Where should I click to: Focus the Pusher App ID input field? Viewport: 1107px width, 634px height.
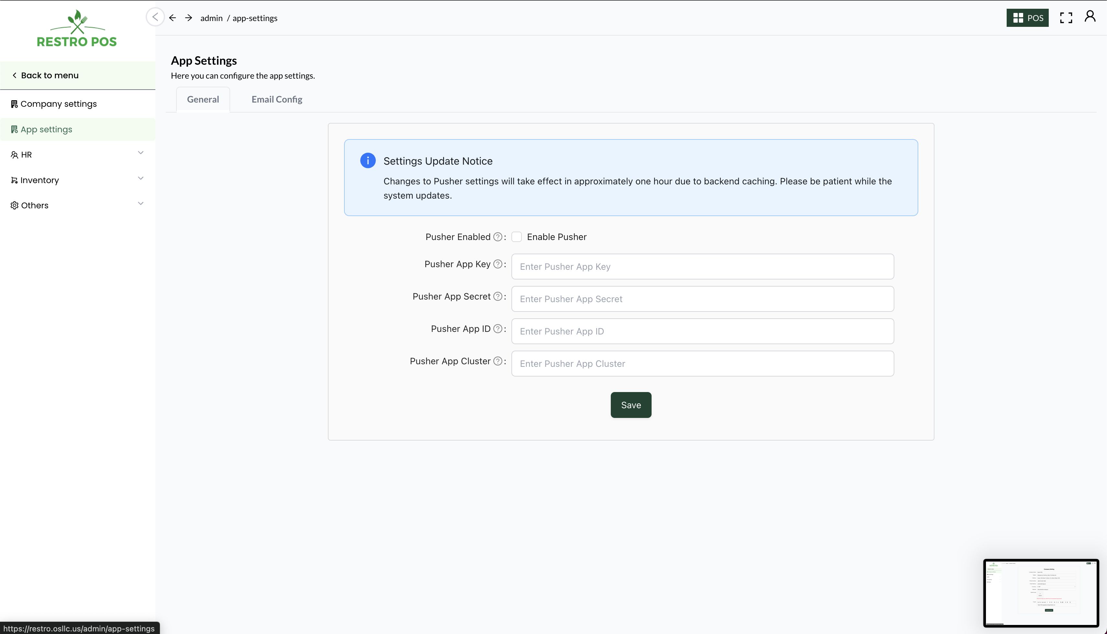click(x=702, y=331)
